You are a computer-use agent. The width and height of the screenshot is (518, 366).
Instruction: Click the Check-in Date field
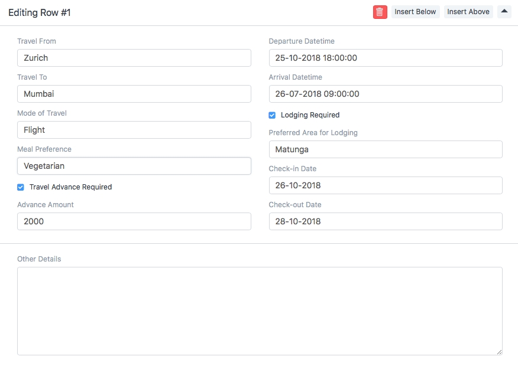(385, 185)
